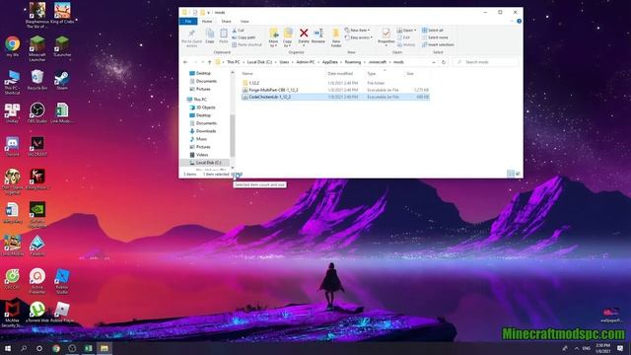Click Copy path in the Clipboard group
This screenshot has height=355, width=631.
click(x=244, y=37)
